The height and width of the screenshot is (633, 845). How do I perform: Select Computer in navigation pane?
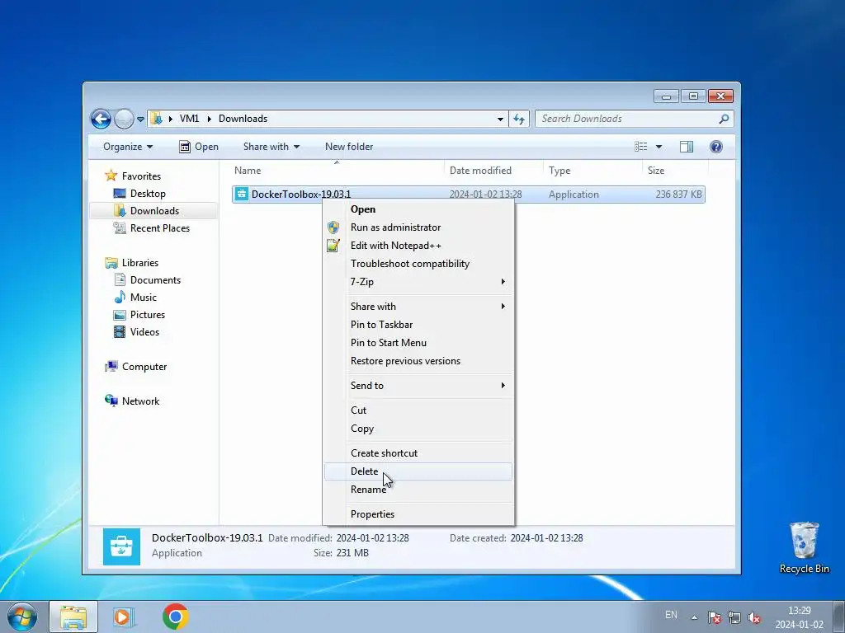(144, 367)
